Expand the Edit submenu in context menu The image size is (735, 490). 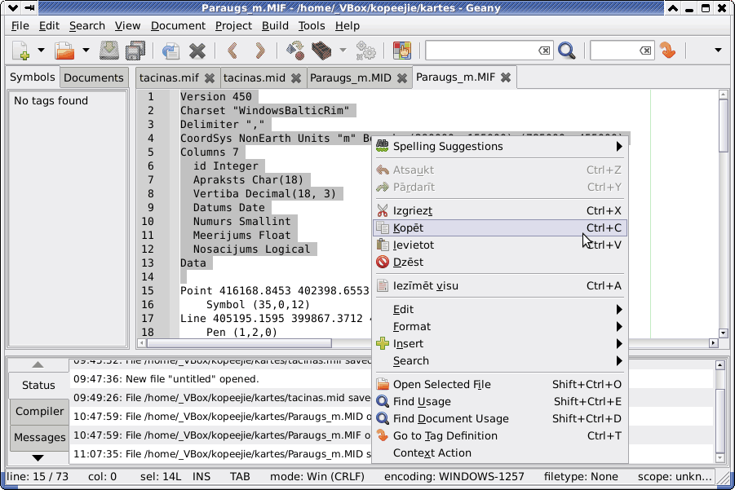click(500, 310)
